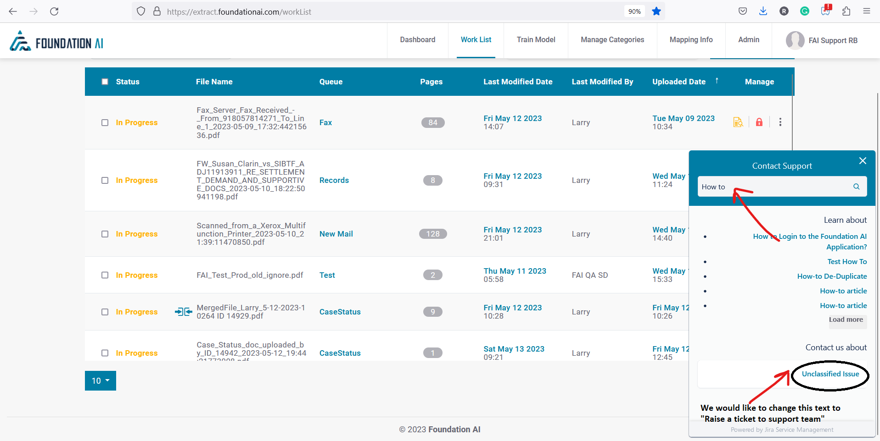Click the red lock icon on the Fax row
The width and height of the screenshot is (880, 441).
(x=759, y=122)
